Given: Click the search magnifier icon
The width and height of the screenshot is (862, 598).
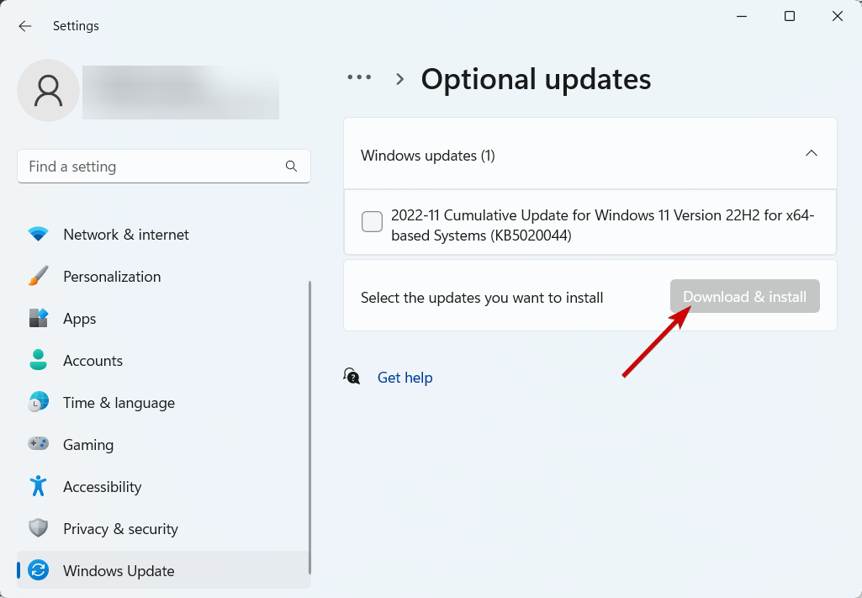Looking at the screenshot, I should (291, 166).
